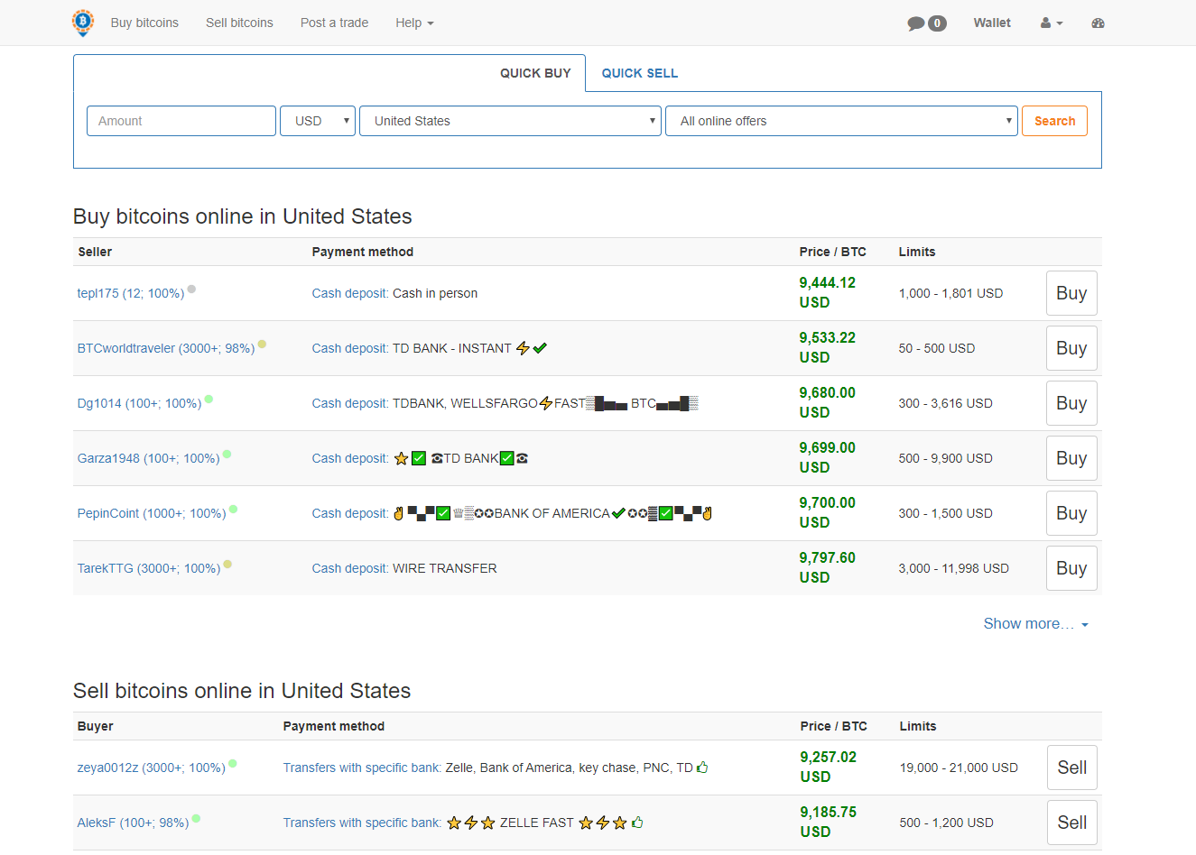Click star icon in Garza1948 payment method

point(402,458)
